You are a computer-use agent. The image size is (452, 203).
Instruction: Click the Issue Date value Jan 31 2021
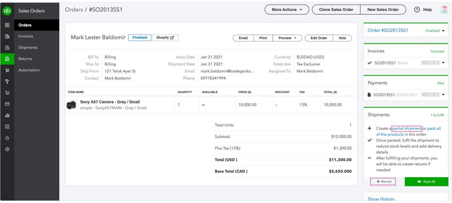211,57
